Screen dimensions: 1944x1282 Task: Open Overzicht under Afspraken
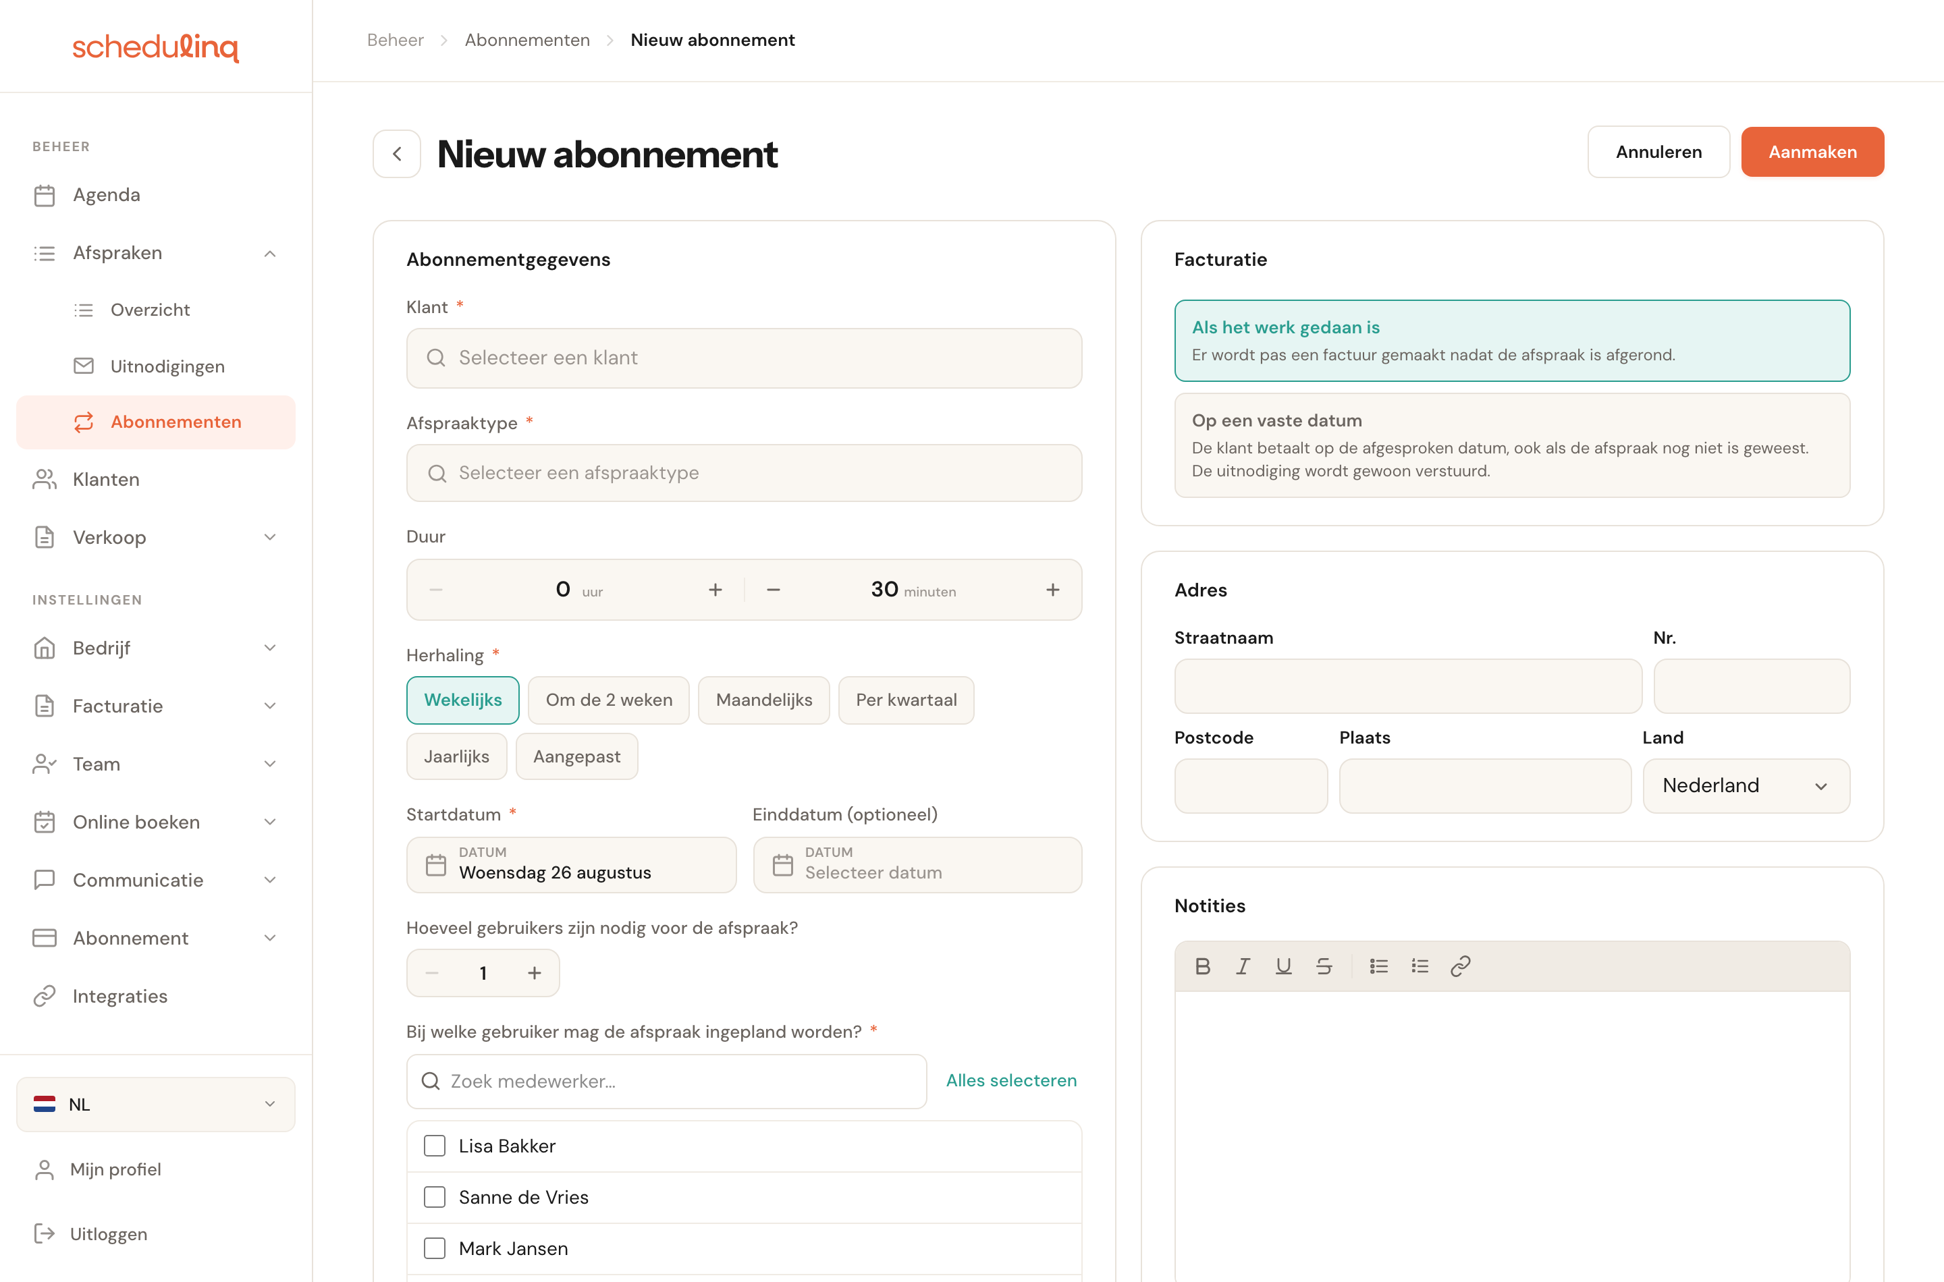tap(155, 310)
